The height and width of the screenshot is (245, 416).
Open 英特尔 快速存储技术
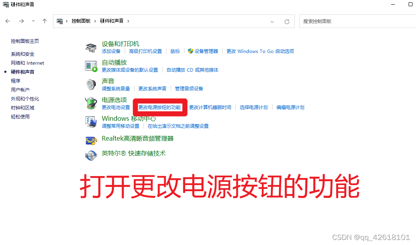click(134, 153)
